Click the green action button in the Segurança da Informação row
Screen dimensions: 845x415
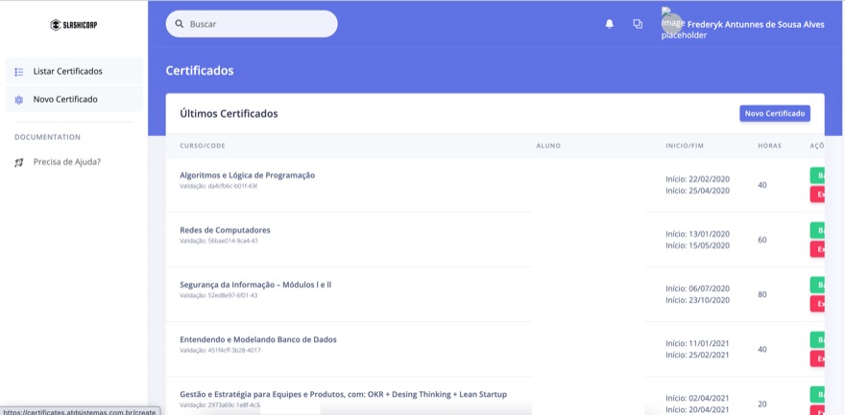click(x=817, y=285)
